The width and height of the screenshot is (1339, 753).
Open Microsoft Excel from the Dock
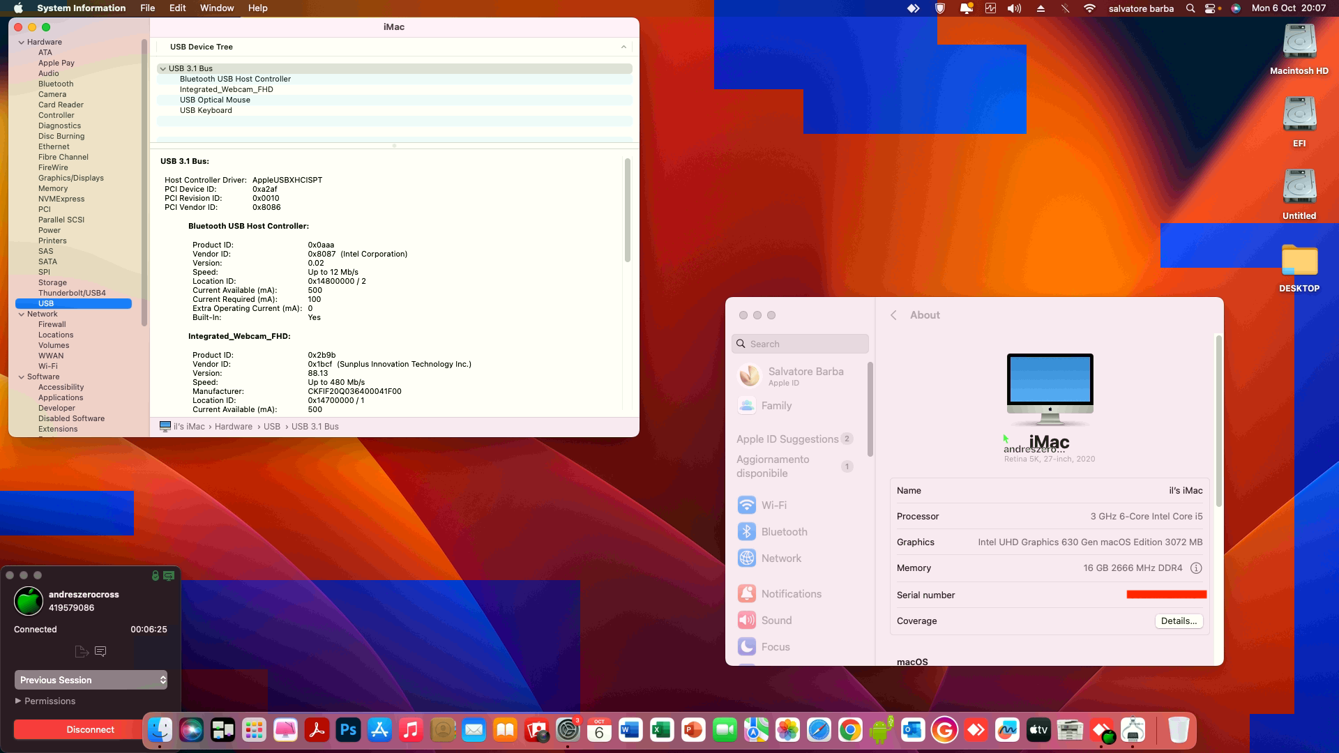pos(662,730)
